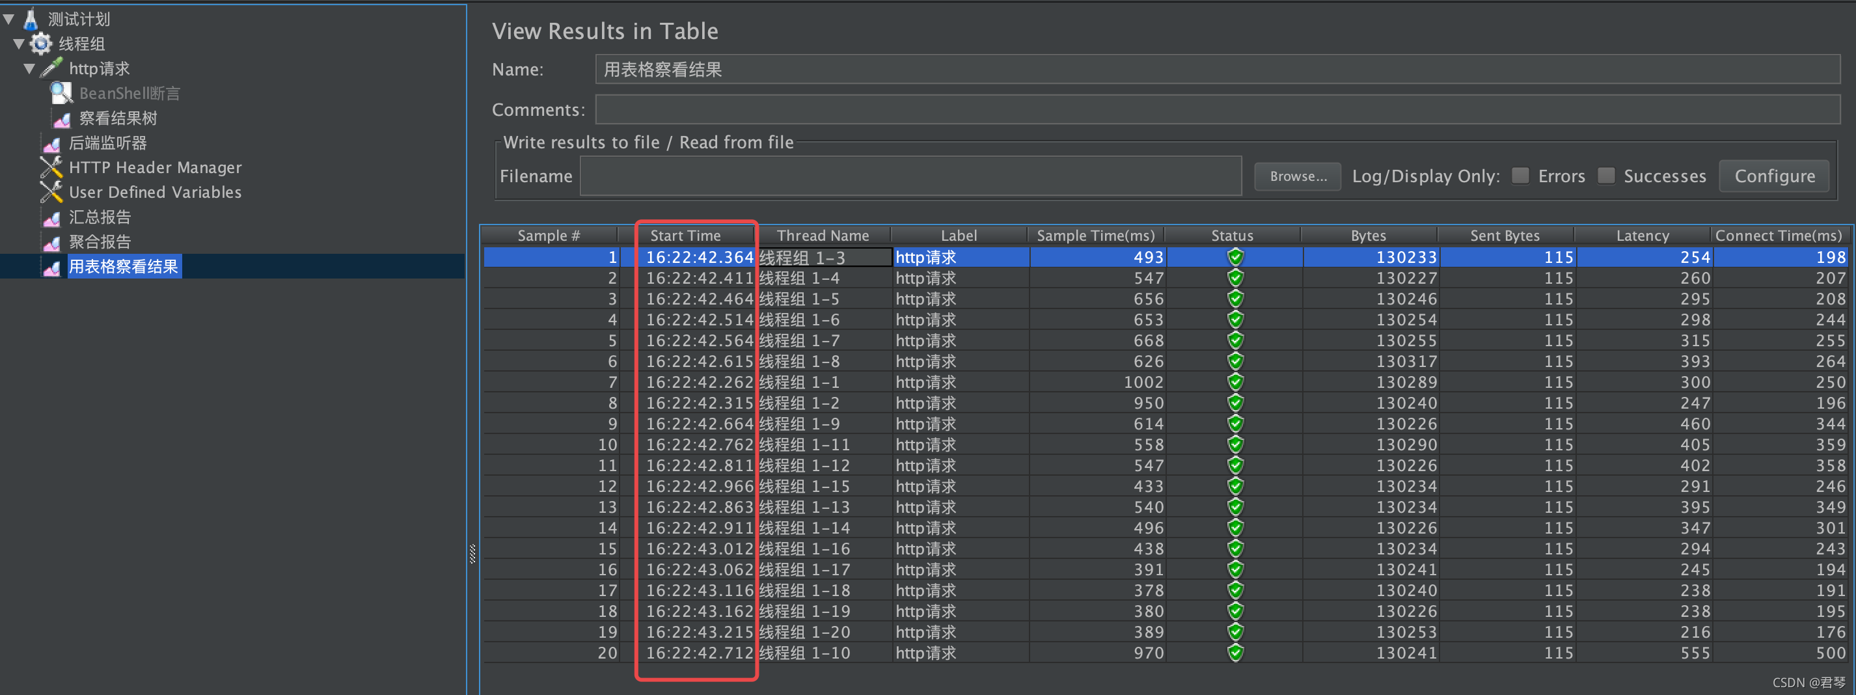Click green success shield in row 20

click(x=1236, y=653)
